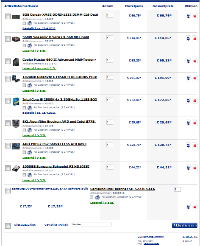
Task: Check the box beside Alles auswählen
Action: (x=8, y=226)
